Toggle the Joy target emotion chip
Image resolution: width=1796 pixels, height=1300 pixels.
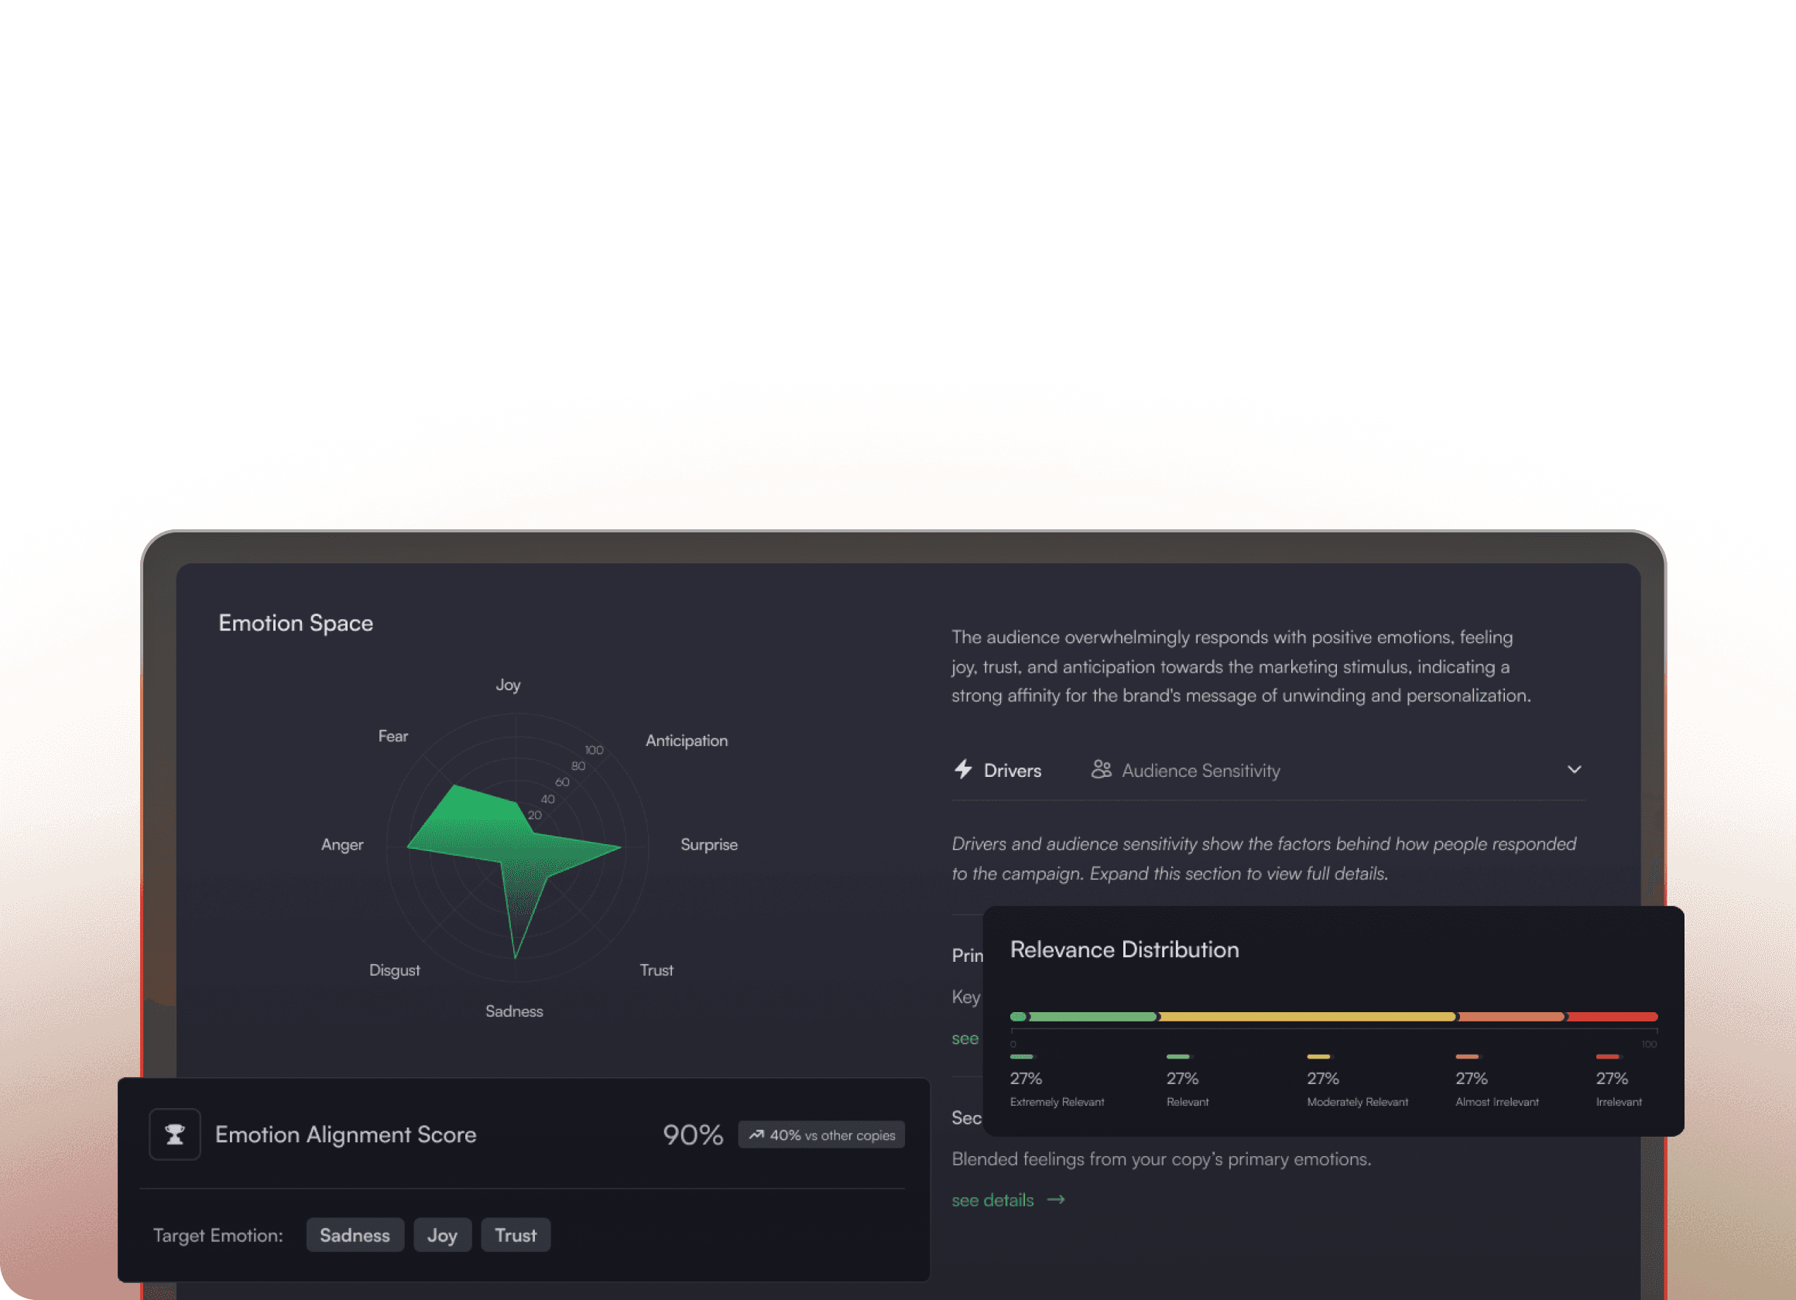[x=442, y=1234]
